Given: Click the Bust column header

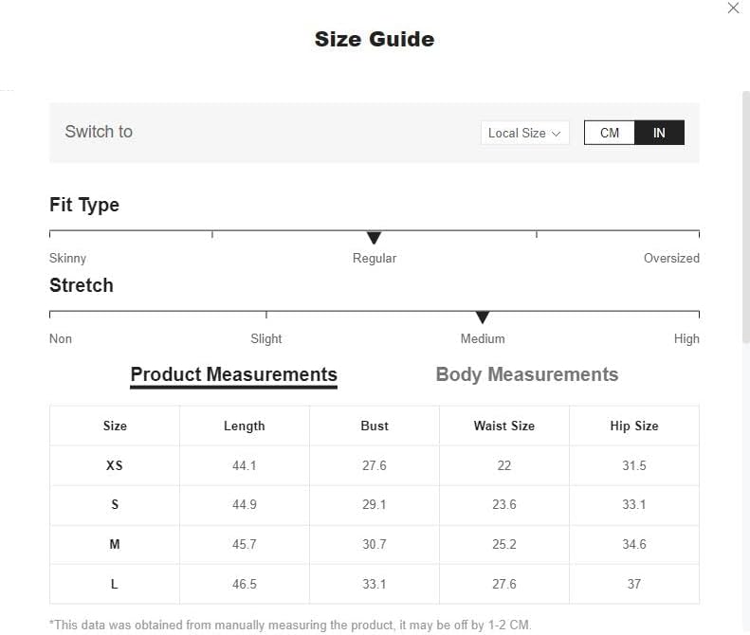Looking at the screenshot, I should tap(374, 426).
